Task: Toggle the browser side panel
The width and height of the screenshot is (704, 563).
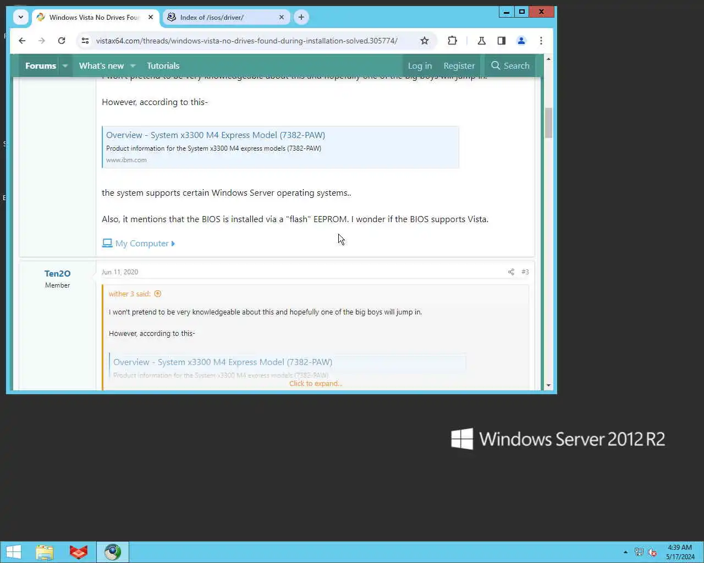Action: pos(502,41)
